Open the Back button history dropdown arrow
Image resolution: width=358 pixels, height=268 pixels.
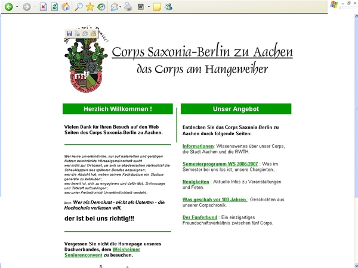coord(17,7)
